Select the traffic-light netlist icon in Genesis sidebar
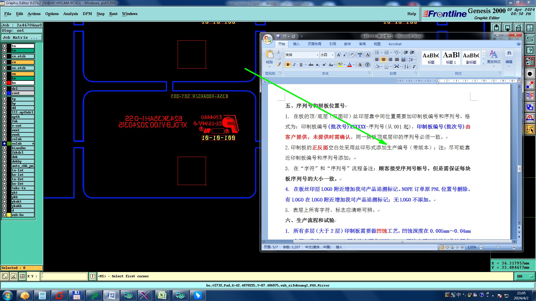This screenshot has height=301, width=536. (x=530, y=62)
